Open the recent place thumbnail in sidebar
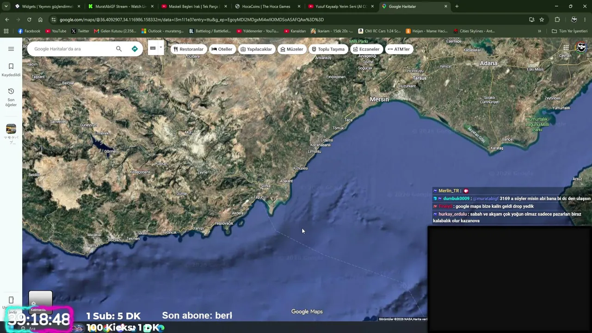592x333 pixels. pyautogui.click(x=11, y=129)
